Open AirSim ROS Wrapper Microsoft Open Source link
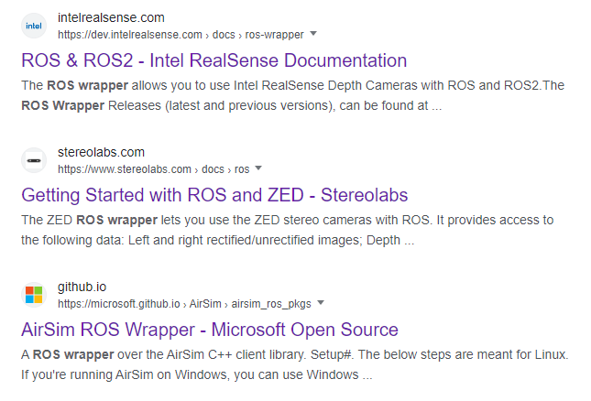The image size is (591, 401). tap(210, 330)
